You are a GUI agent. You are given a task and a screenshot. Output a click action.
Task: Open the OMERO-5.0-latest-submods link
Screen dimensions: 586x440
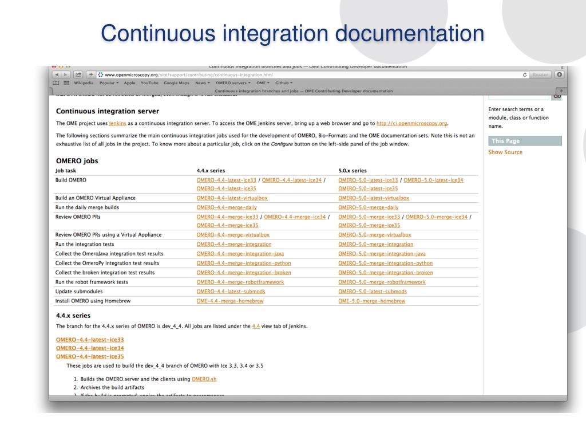click(x=373, y=292)
